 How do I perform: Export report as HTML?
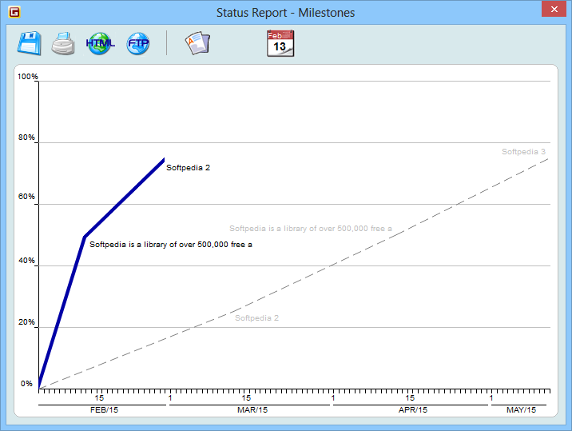pyautogui.click(x=101, y=43)
